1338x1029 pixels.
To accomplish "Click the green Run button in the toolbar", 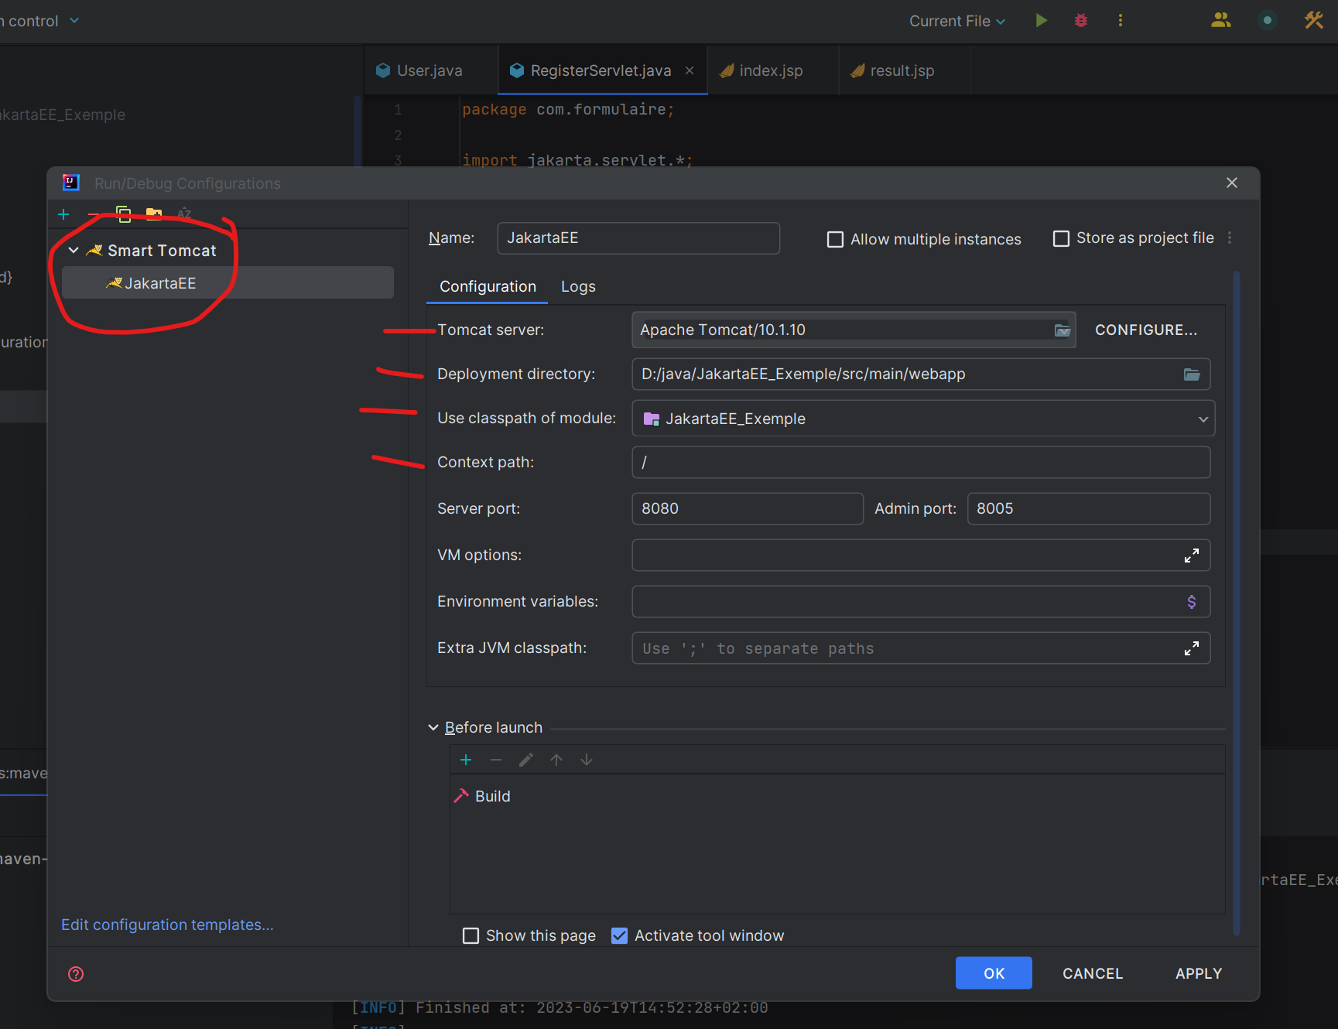I will (x=1042, y=21).
